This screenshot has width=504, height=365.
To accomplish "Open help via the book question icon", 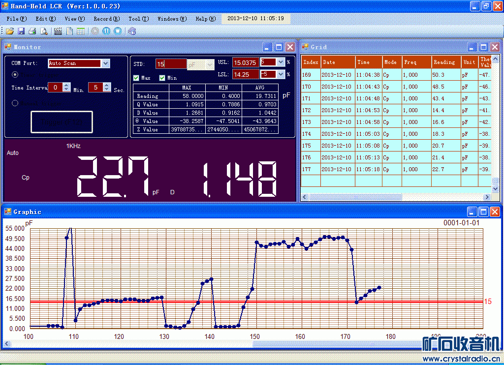I will tap(132, 31).
